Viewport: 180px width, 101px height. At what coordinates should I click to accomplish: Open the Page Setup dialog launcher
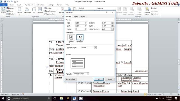[x=57, y=17]
